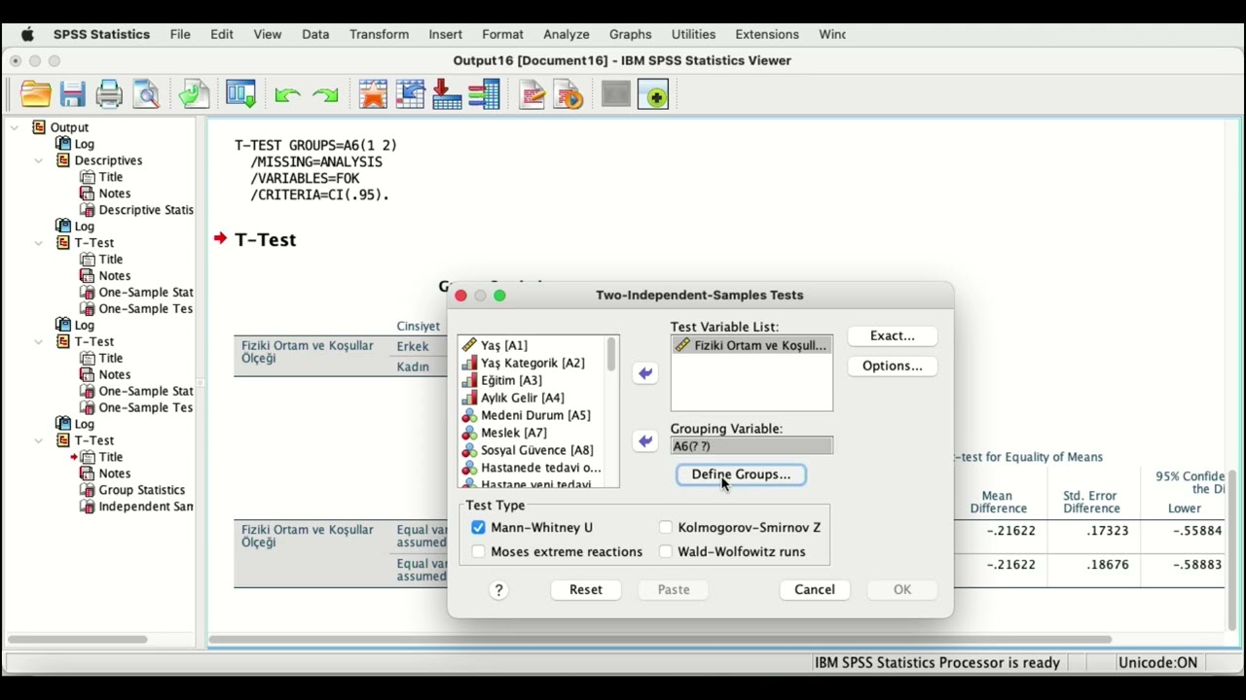Viewport: 1246px width, 700px height.
Task: Click the Save floppy disk toolbar icon
Action: 72,94
